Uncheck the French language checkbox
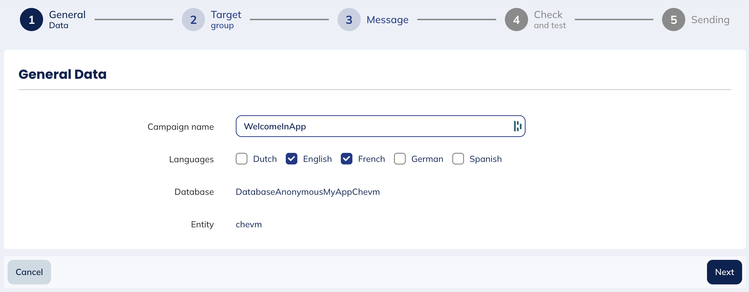The image size is (749, 292). click(x=347, y=159)
